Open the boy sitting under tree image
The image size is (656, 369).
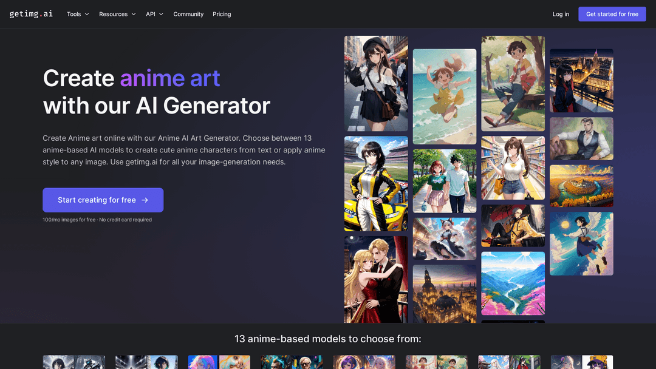click(513, 83)
